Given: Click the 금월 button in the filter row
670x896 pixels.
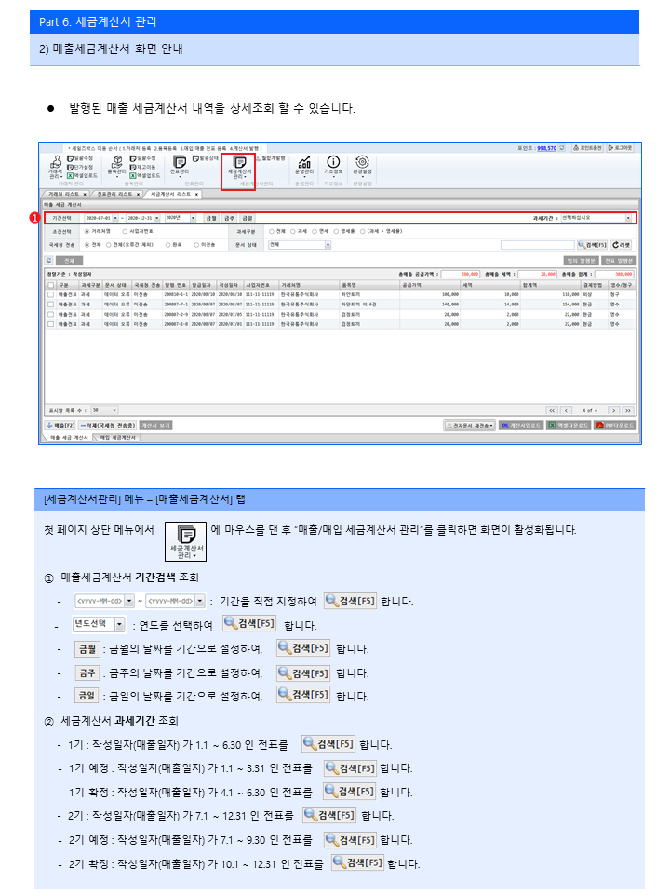Looking at the screenshot, I should pos(211,218).
